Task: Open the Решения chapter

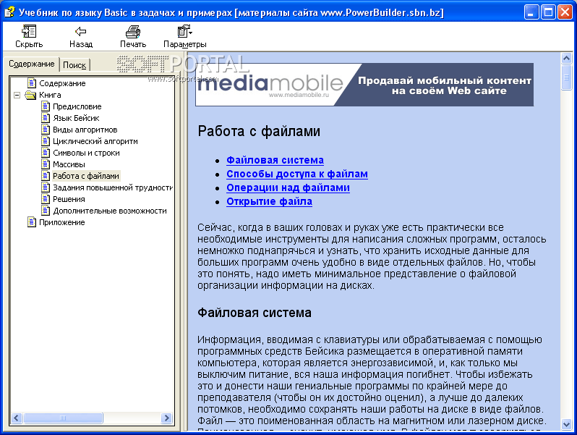Action: pyautogui.click(x=69, y=199)
